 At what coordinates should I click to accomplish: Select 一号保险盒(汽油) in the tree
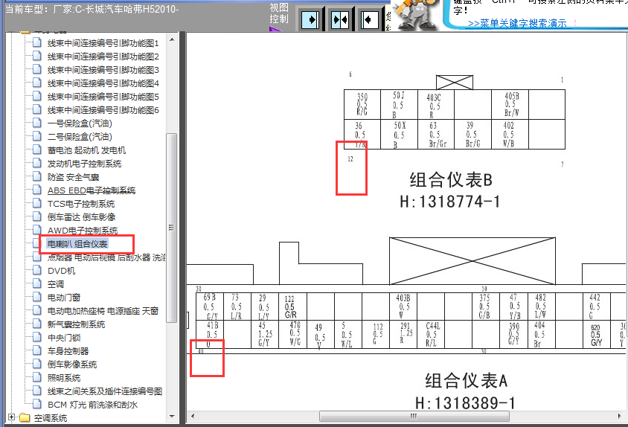pyautogui.click(x=80, y=123)
